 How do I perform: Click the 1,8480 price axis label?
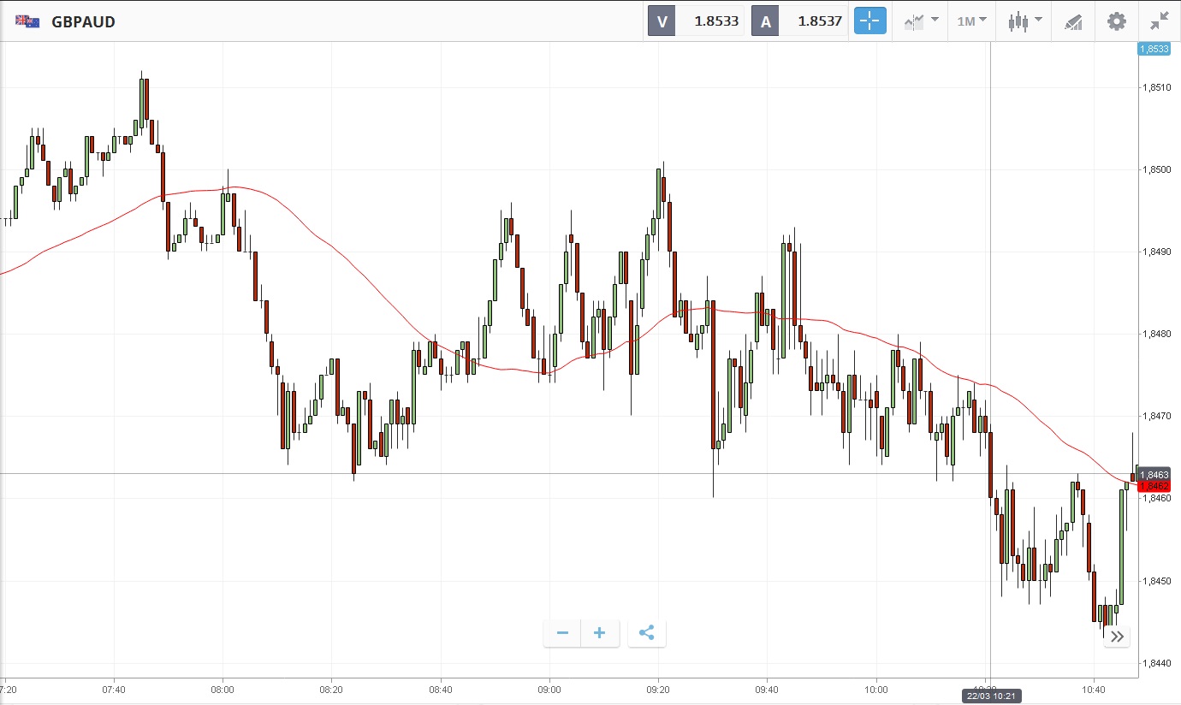click(x=1156, y=334)
